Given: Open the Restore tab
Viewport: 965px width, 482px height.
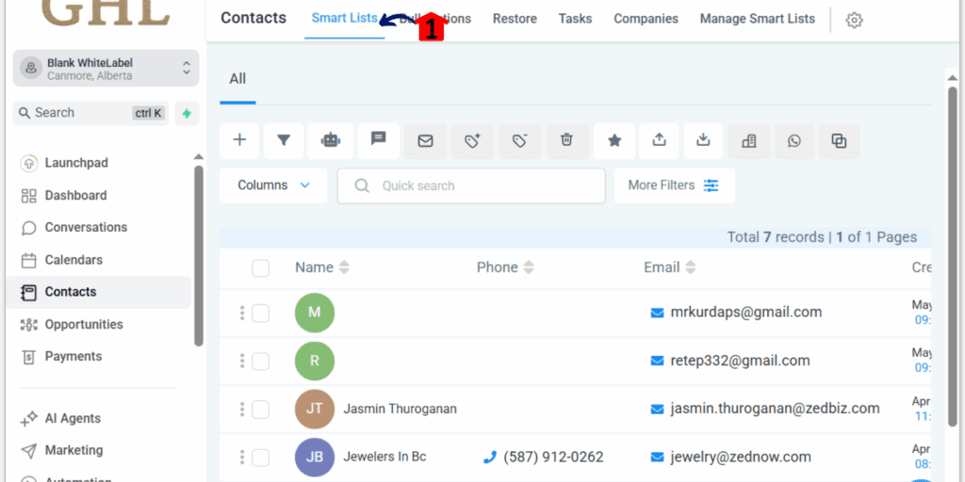Looking at the screenshot, I should pyautogui.click(x=515, y=19).
